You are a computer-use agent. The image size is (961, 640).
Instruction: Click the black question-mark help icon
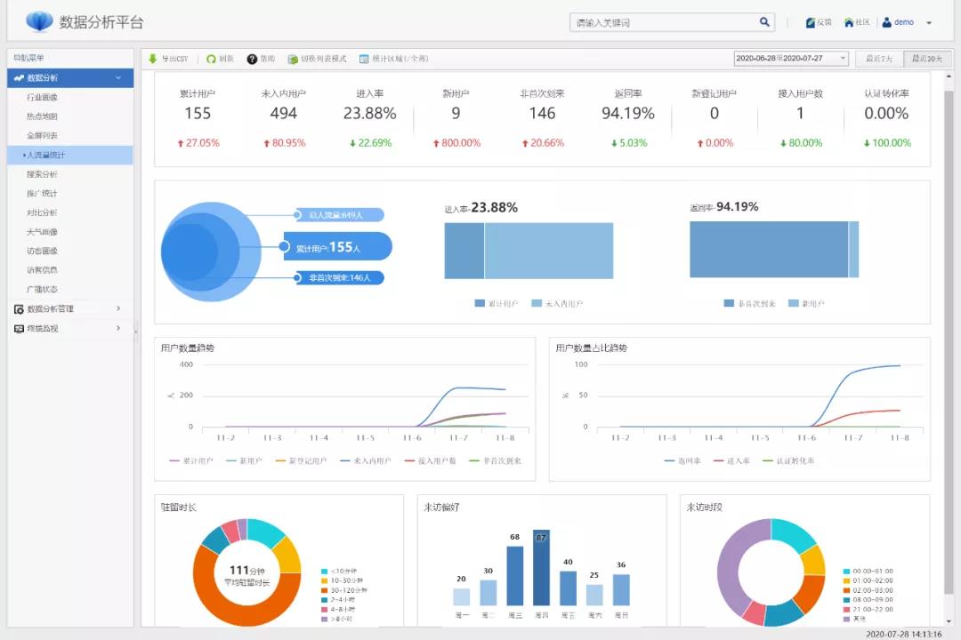252,59
